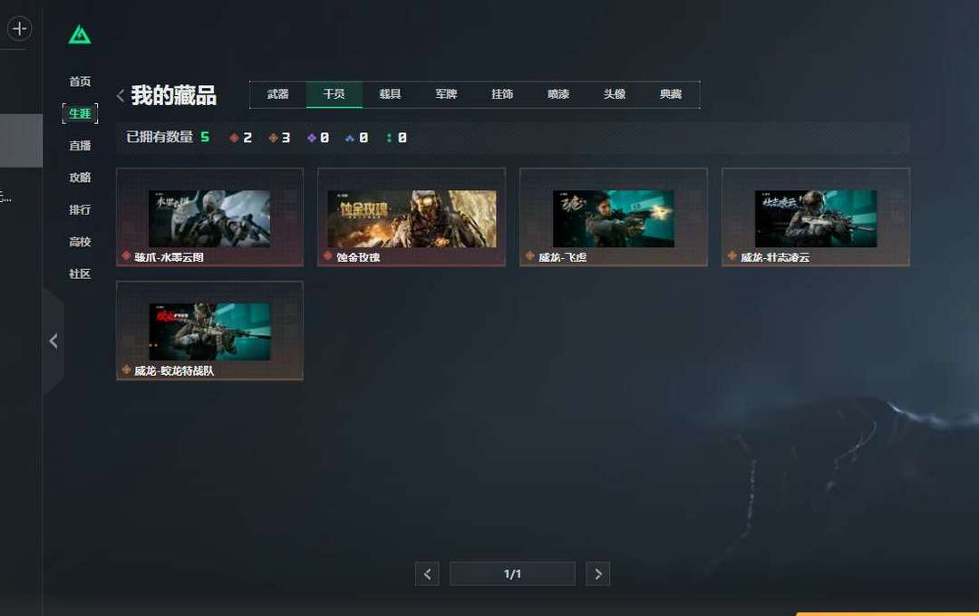Click the purple rarity diamond showing 0

pyautogui.click(x=312, y=138)
